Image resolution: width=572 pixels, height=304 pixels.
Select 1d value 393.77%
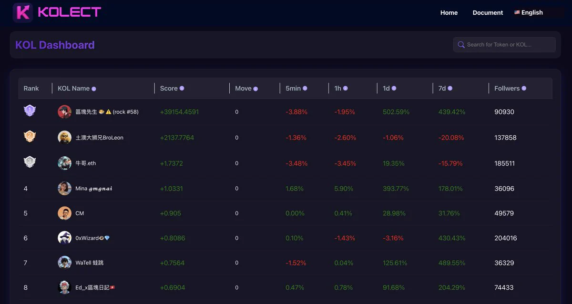pos(396,188)
